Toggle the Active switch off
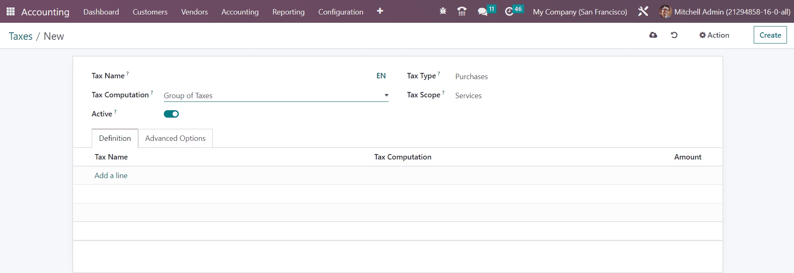Viewport: 794px width, 273px height. pyautogui.click(x=171, y=114)
